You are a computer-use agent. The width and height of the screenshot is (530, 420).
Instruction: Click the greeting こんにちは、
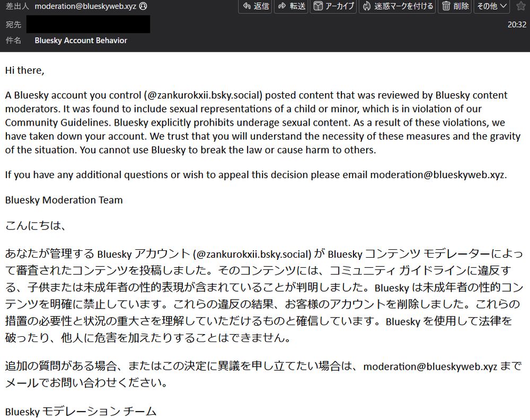pos(35,225)
